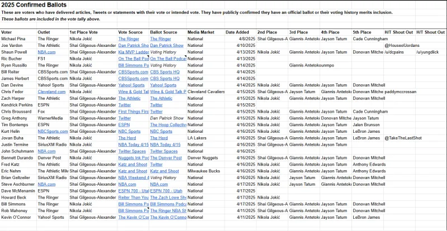Select the Michael Pina voter cell
447x231 pixels.
[18, 39]
